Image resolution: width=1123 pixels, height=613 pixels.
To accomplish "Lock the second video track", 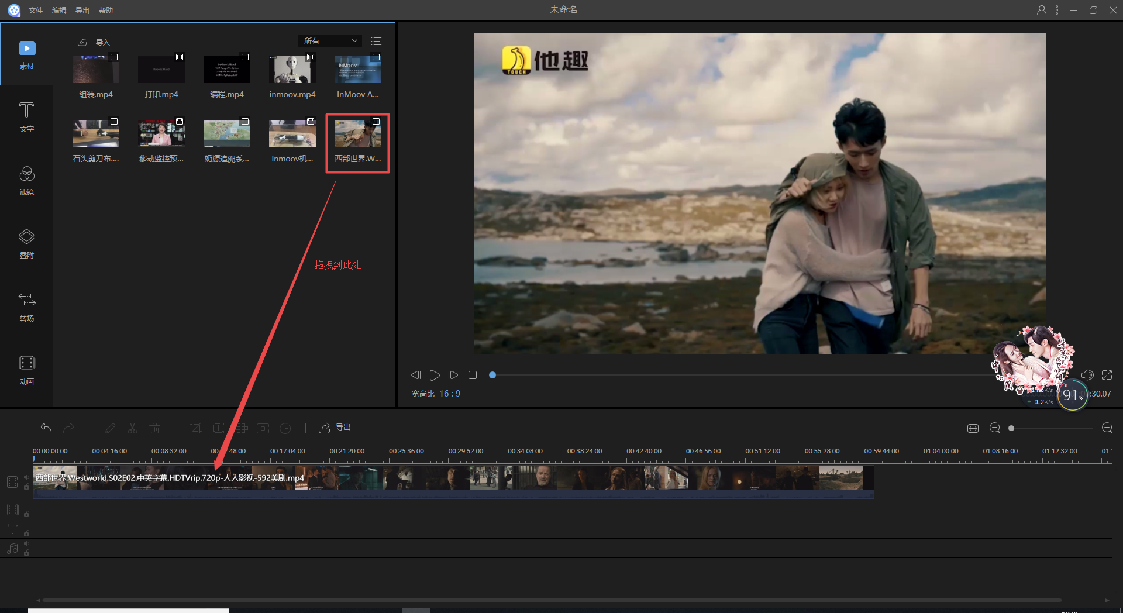I will coord(26,514).
